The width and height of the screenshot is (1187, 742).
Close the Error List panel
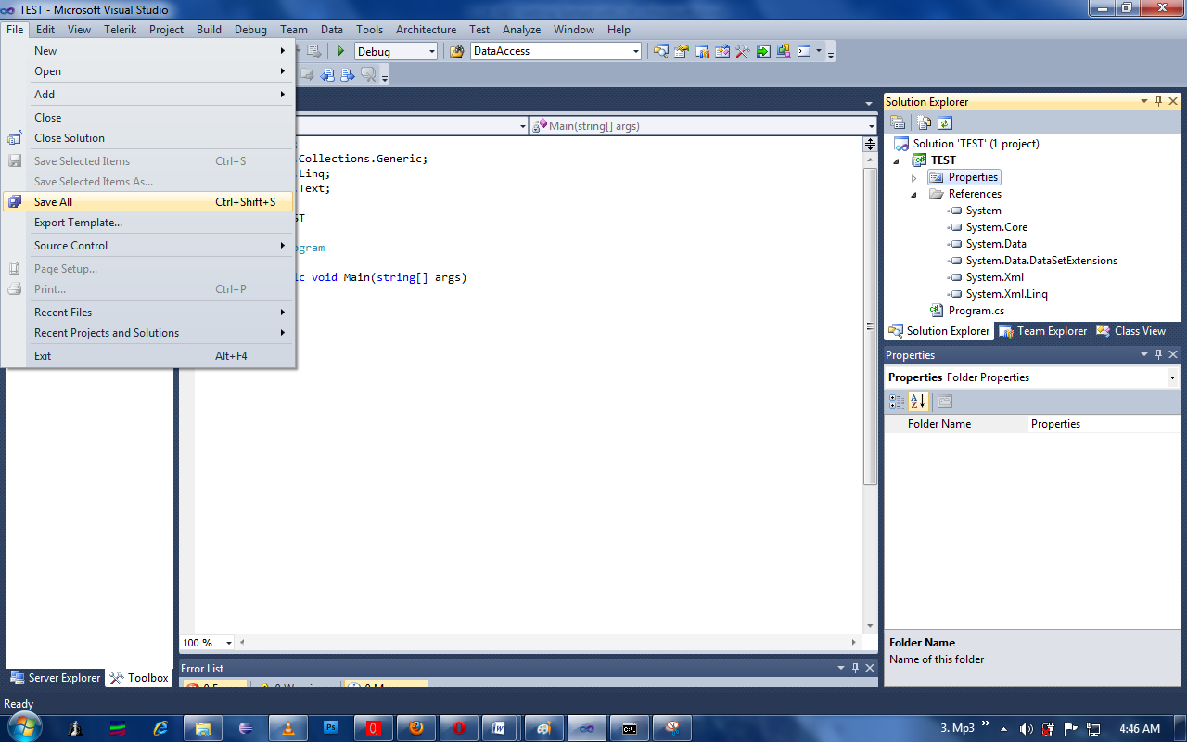pos(869,668)
